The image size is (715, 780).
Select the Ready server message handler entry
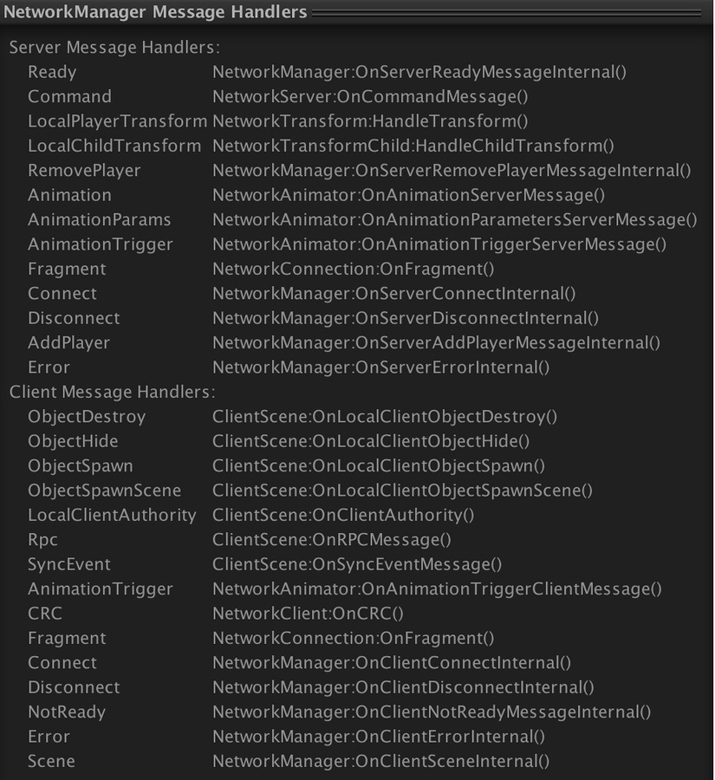pyautogui.click(x=52, y=72)
